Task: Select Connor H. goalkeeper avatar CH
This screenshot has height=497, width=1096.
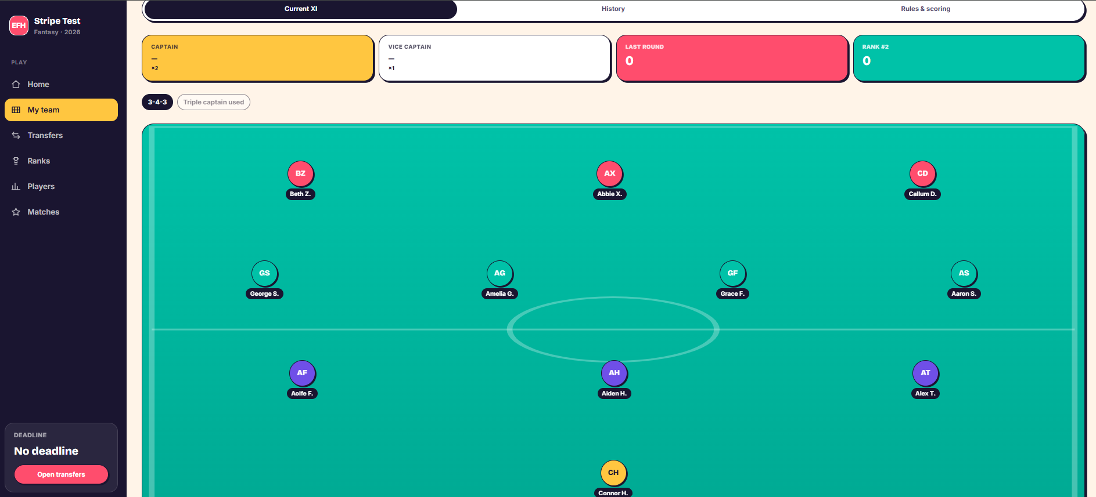Action: [613, 473]
